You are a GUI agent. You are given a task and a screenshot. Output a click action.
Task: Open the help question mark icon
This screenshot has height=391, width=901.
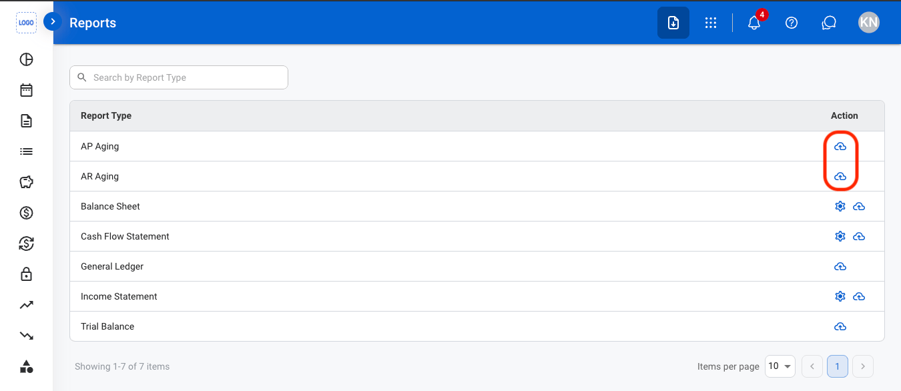792,23
